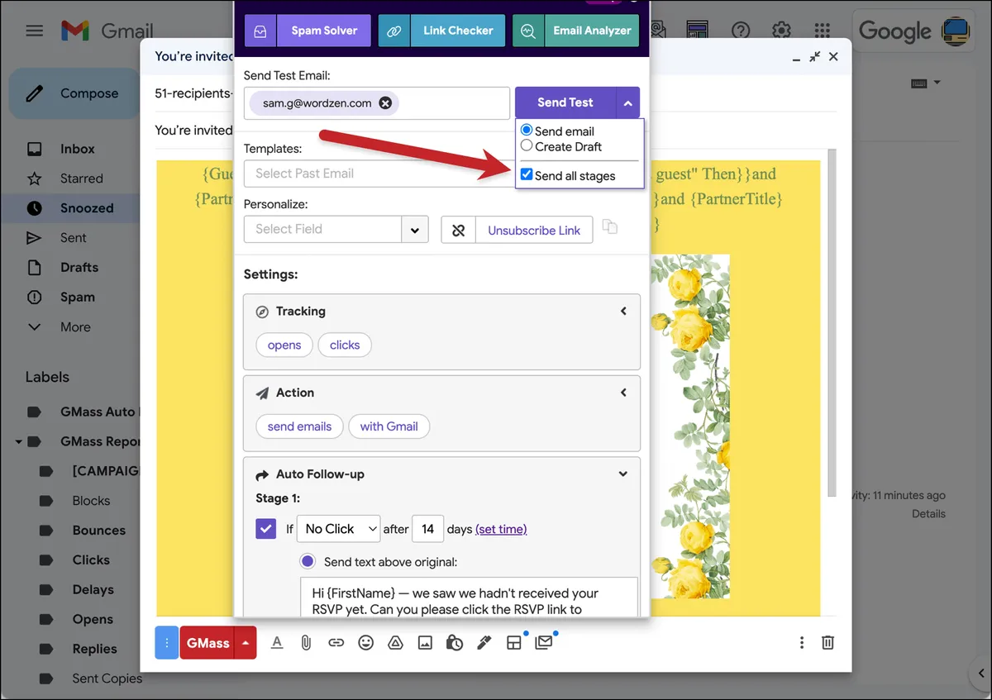Open the Google account avatar
Image resolution: width=992 pixels, height=700 pixels.
[x=957, y=31]
